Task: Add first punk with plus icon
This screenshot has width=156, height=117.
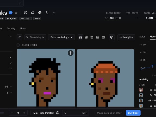Action: (71, 53)
